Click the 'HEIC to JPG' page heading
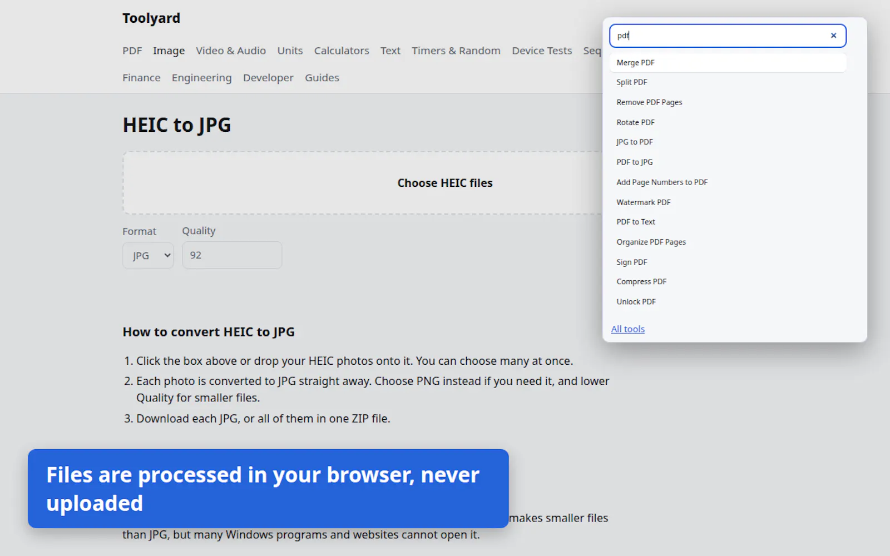The width and height of the screenshot is (890, 556). [x=177, y=125]
